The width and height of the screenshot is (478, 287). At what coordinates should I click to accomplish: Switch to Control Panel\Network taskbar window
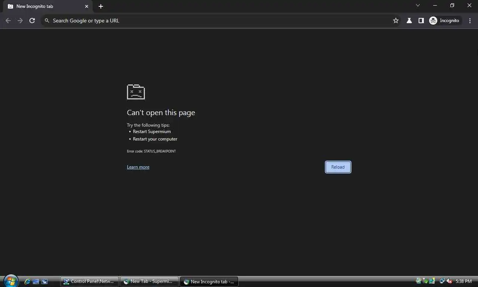coord(90,281)
